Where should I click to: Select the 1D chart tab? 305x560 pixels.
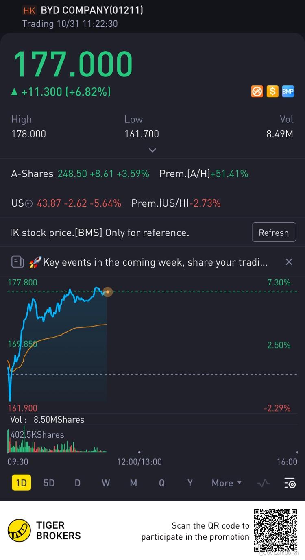click(x=21, y=483)
